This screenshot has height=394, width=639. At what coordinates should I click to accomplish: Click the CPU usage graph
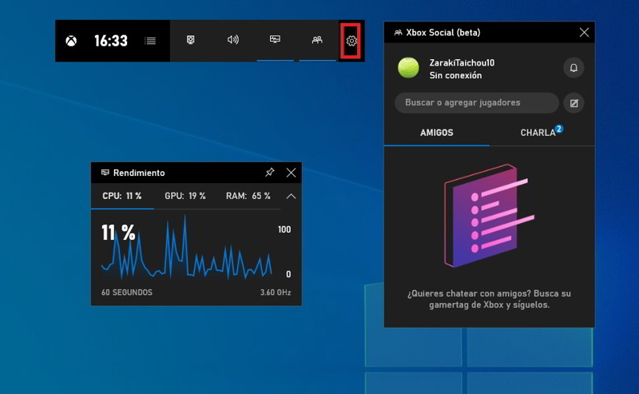click(x=187, y=252)
